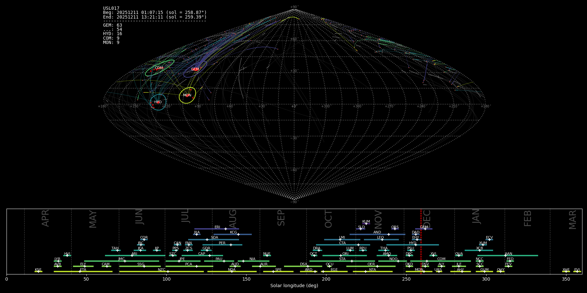Click the XCB shower label in the timeline
This screenshot has height=293, width=587.
(x=479, y=248)
